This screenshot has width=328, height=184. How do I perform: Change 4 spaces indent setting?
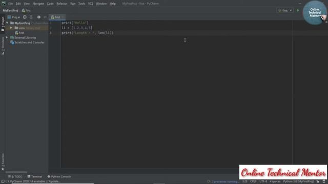pyautogui.click(x=275, y=181)
